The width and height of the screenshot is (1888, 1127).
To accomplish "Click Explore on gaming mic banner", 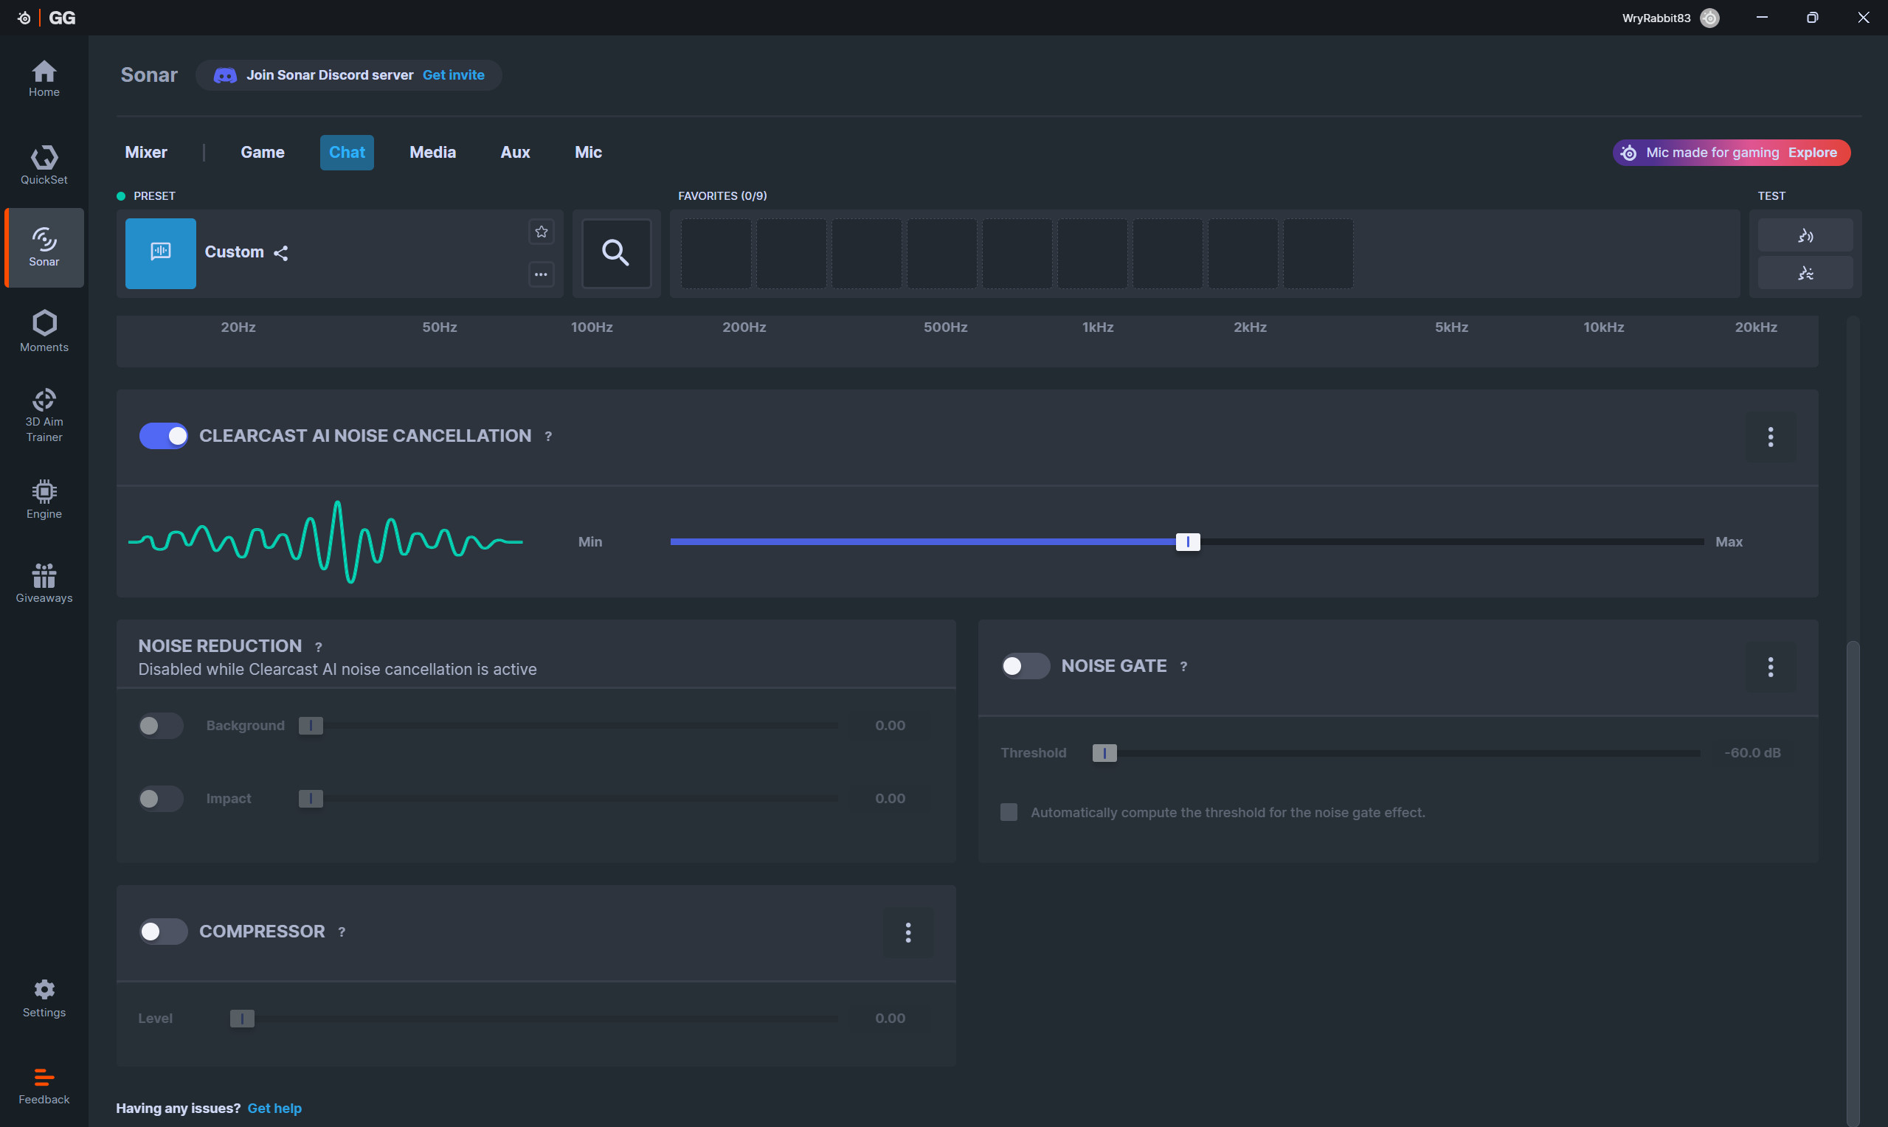I will [1812, 153].
